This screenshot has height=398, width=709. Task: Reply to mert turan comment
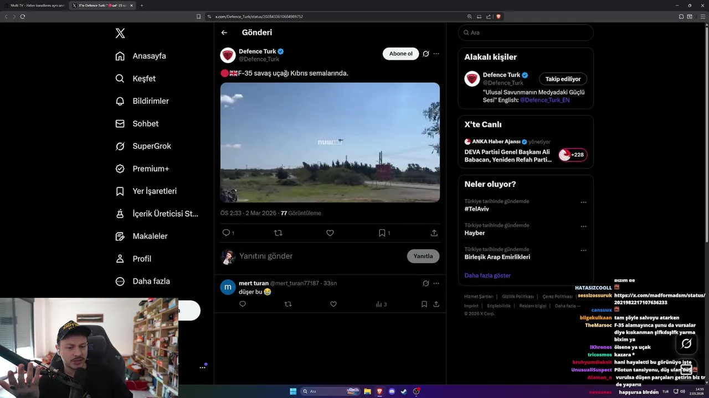click(x=243, y=304)
